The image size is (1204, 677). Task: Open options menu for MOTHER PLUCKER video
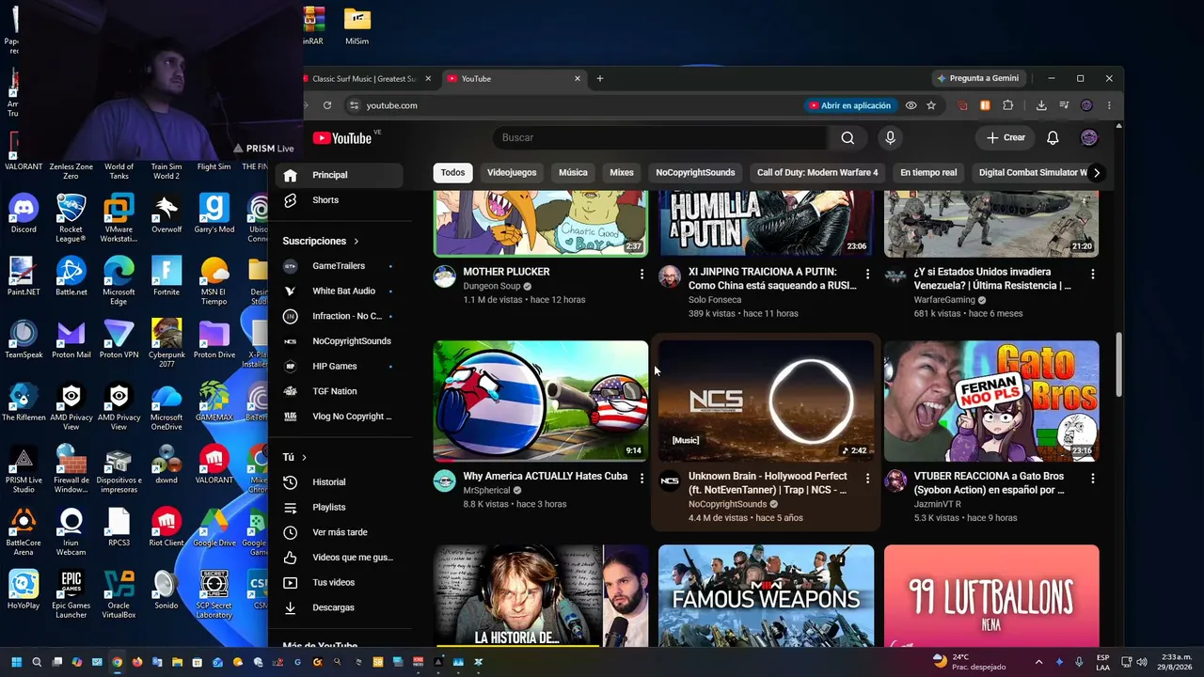(x=642, y=274)
